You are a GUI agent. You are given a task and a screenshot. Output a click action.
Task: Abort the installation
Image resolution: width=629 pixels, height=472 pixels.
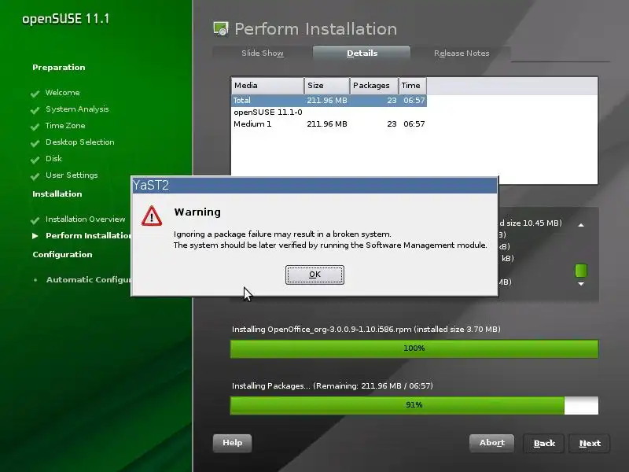pyautogui.click(x=492, y=443)
